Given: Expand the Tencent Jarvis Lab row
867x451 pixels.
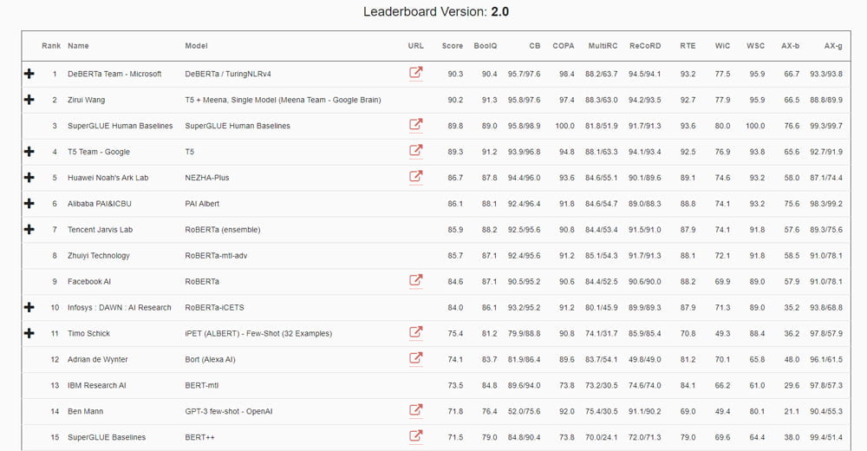Looking at the screenshot, I should pos(29,230).
